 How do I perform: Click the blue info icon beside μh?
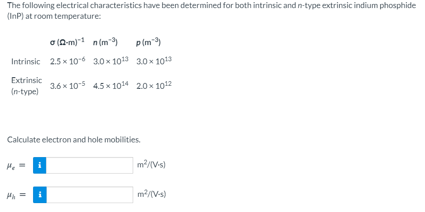[40, 195]
